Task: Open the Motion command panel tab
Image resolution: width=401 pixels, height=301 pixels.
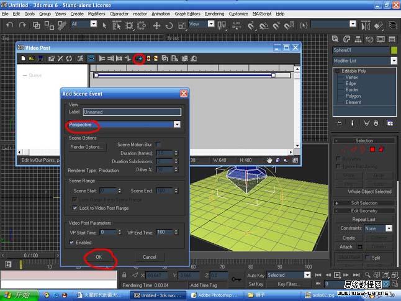Action: pyautogui.click(x=369, y=39)
